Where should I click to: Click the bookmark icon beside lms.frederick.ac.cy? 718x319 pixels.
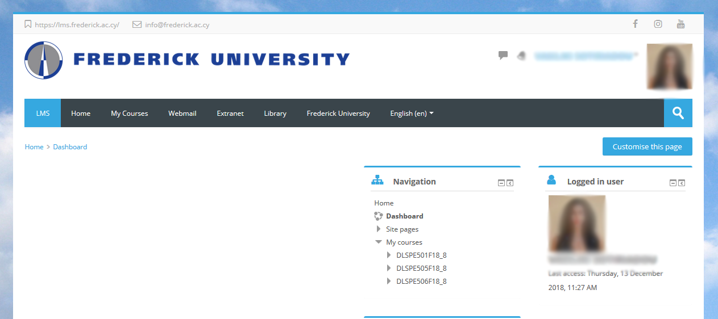(x=28, y=24)
